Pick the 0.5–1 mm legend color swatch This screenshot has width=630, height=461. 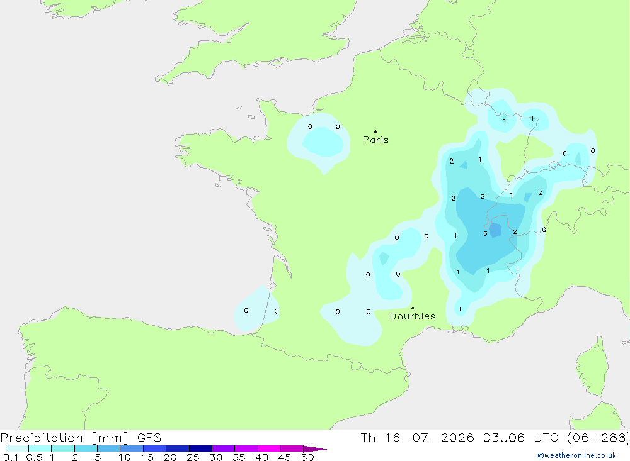(40, 448)
